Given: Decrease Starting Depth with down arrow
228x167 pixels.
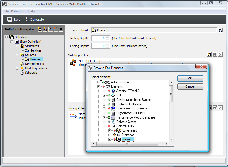Looking at the screenshot, I should [x=107, y=40].
